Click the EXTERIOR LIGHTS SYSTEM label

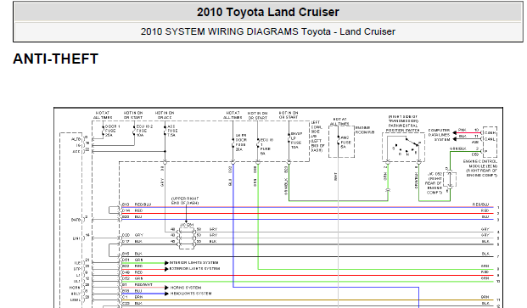tap(194, 269)
